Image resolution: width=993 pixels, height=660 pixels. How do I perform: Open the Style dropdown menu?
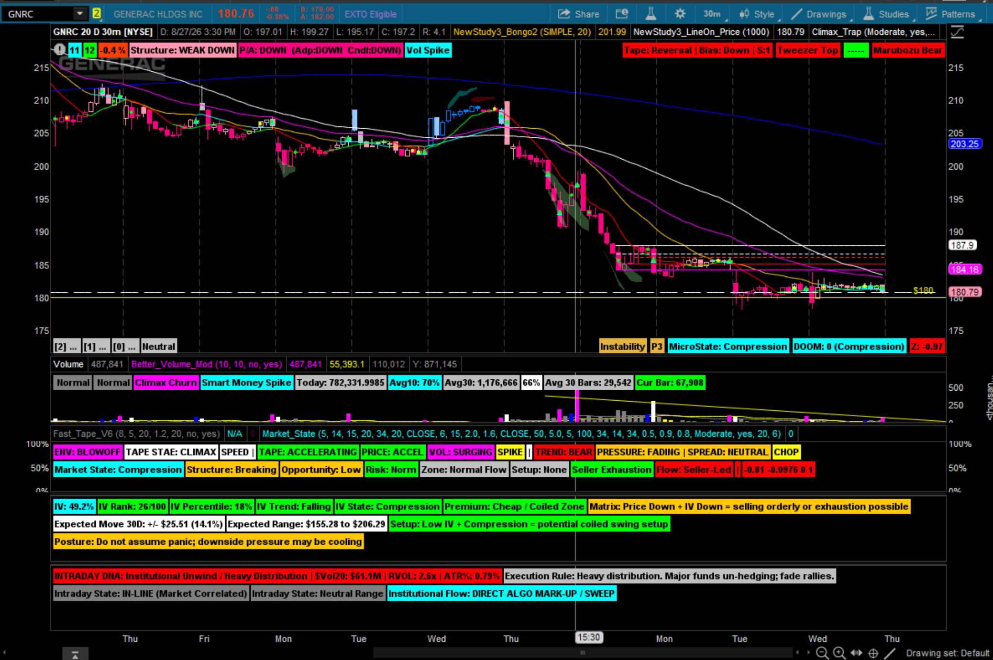pos(759,14)
